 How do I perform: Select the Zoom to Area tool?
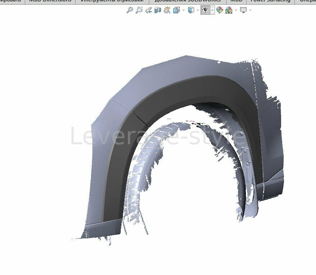point(139,10)
